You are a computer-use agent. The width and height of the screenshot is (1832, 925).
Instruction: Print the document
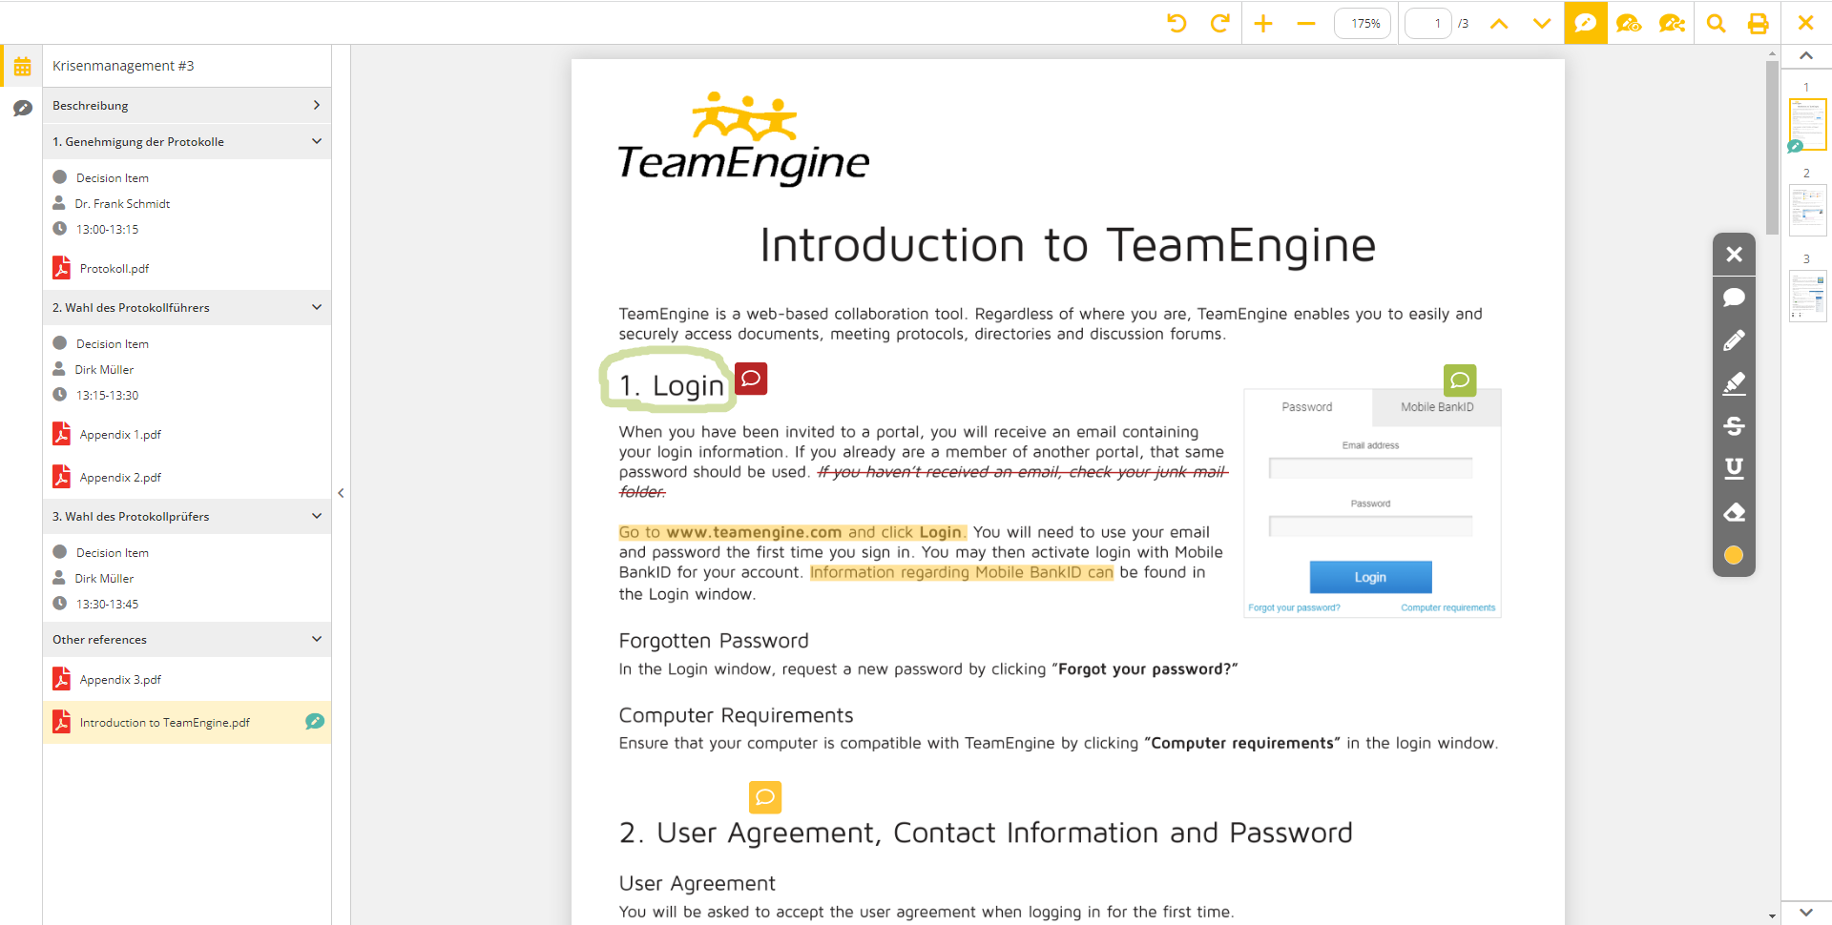pos(1759,22)
